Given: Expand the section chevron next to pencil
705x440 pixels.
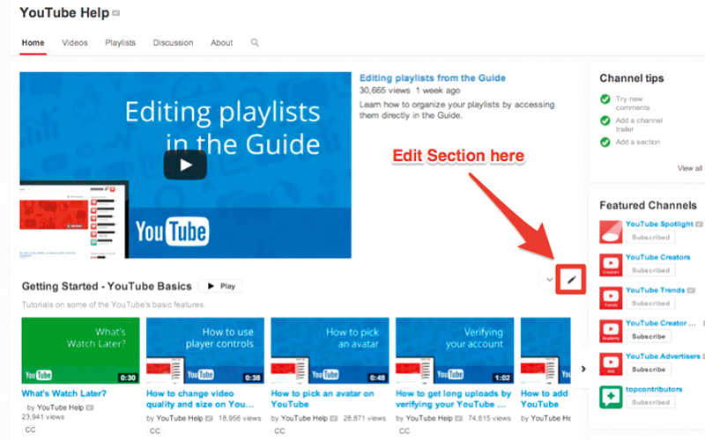Looking at the screenshot, I should pyautogui.click(x=550, y=280).
